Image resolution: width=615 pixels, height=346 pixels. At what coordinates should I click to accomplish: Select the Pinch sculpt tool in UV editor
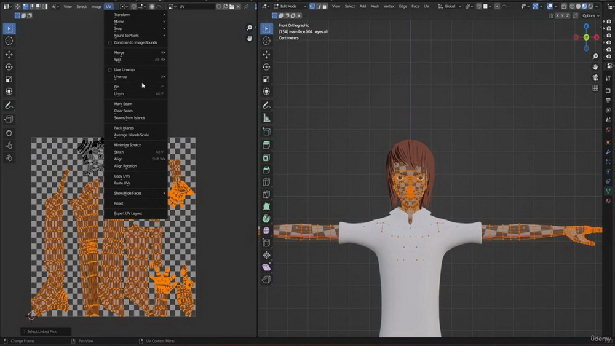pyautogui.click(x=9, y=157)
